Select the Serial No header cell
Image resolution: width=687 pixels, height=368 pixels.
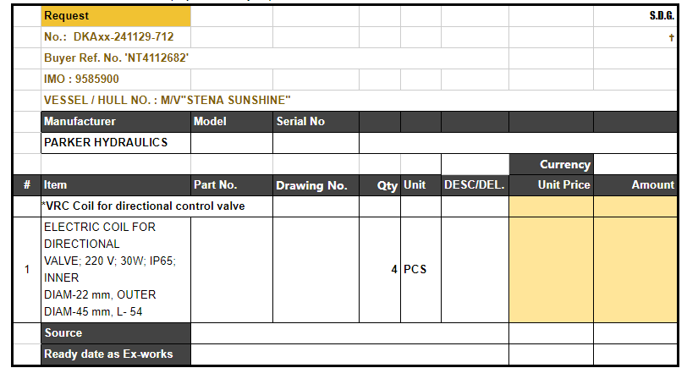pyautogui.click(x=315, y=122)
